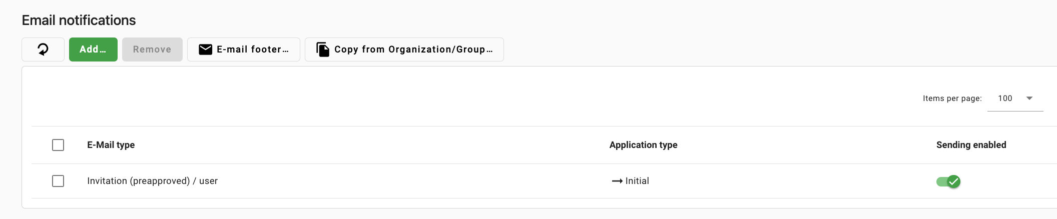
Task: Click the Sending enabled column header
Action: tap(971, 145)
